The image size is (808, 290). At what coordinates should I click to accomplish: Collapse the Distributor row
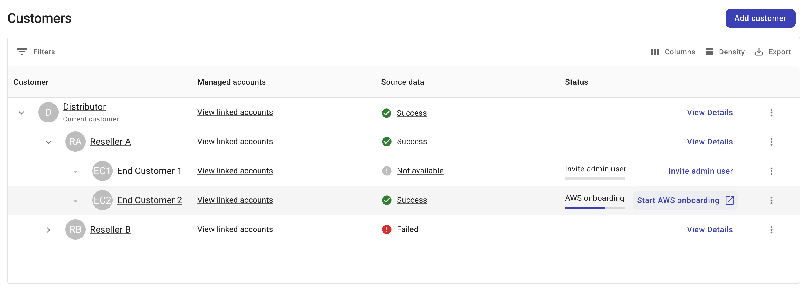[21, 113]
